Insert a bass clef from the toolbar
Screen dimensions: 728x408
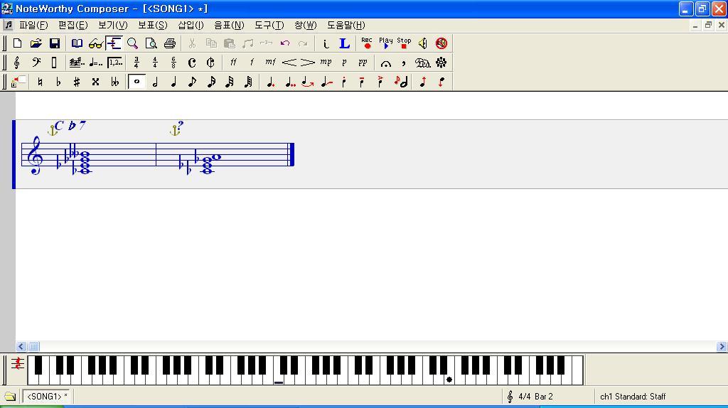[x=36, y=63]
